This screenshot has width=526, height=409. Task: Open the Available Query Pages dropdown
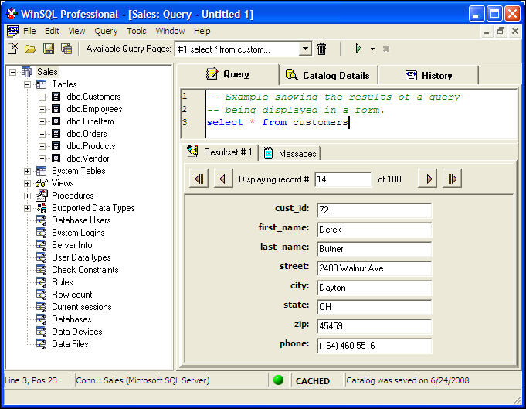305,49
